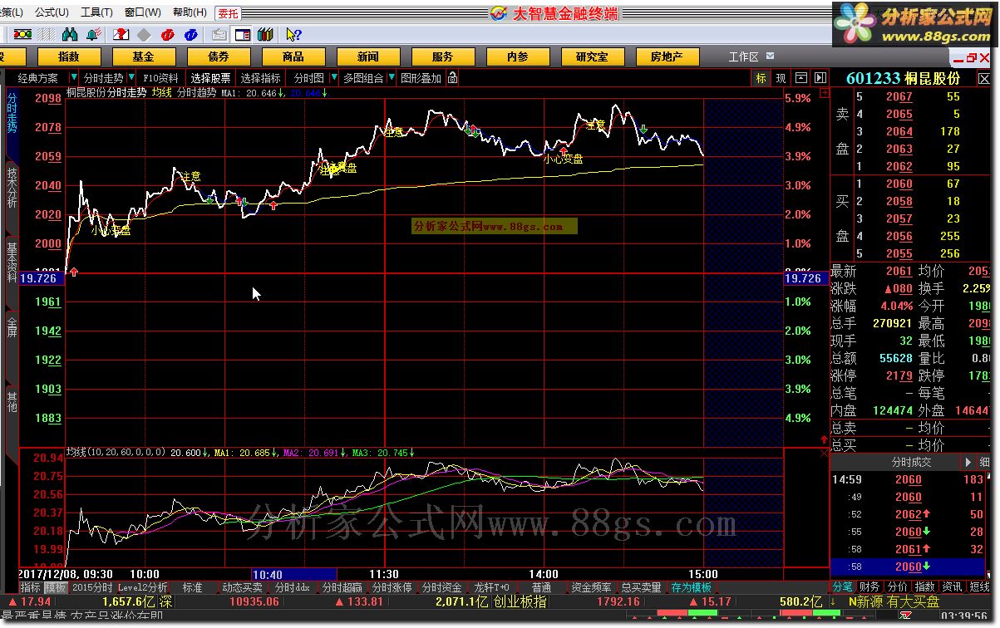Open the 工作区 dropdown arrow
The image size is (1000, 628).
771,56
